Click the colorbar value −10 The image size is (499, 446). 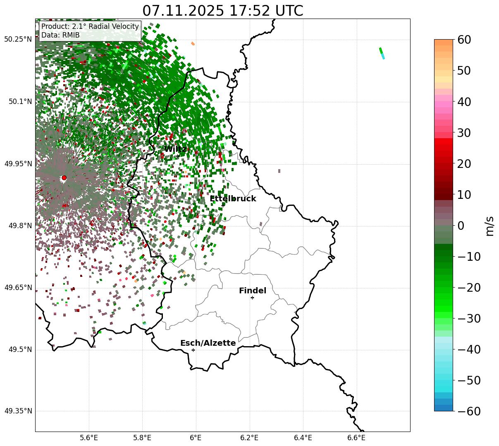(x=469, y=257)
